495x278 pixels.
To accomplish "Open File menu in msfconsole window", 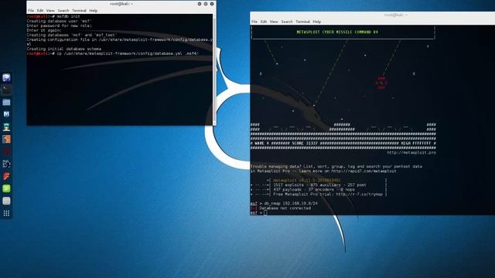I will pyautogui.click(x=254, y=22).
